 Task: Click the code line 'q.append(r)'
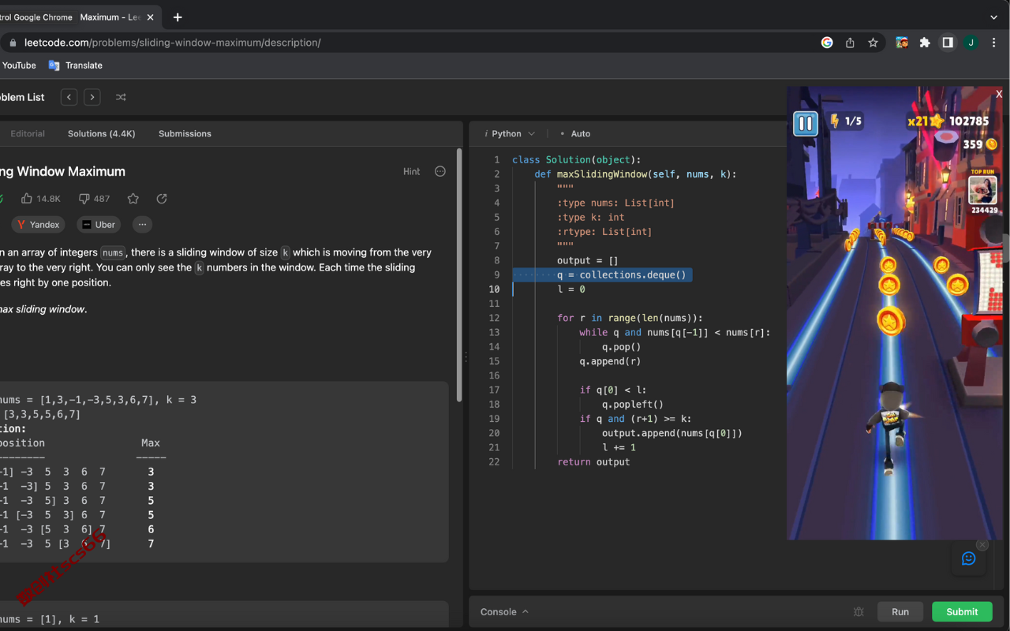[610, 361]
